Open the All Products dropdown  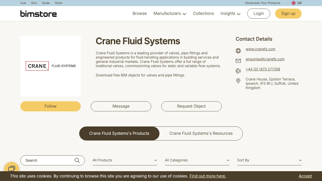pyautogui.click(x=125, y=160)
